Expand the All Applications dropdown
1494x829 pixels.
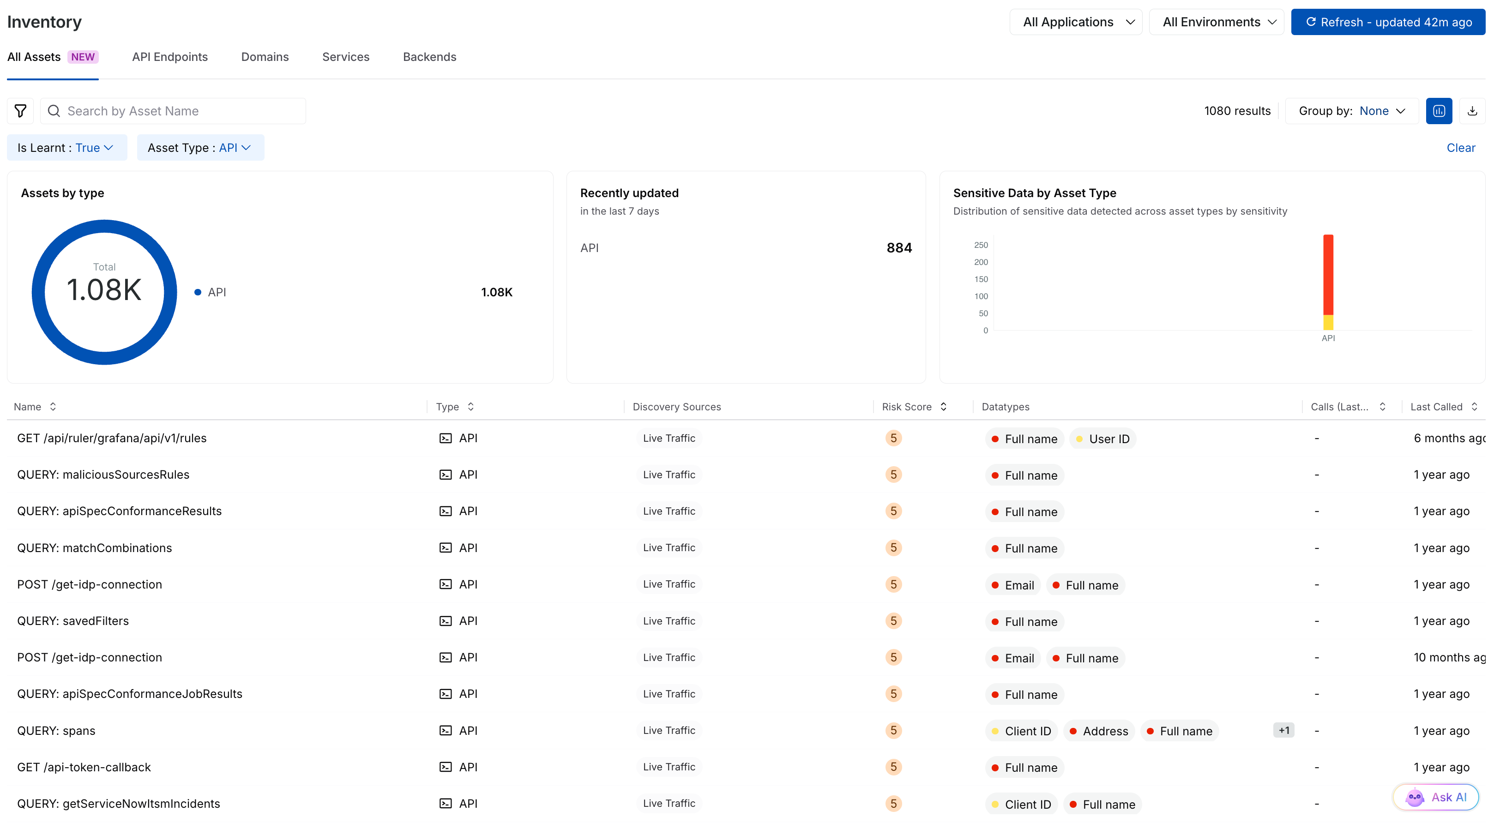coord(1076,22)
